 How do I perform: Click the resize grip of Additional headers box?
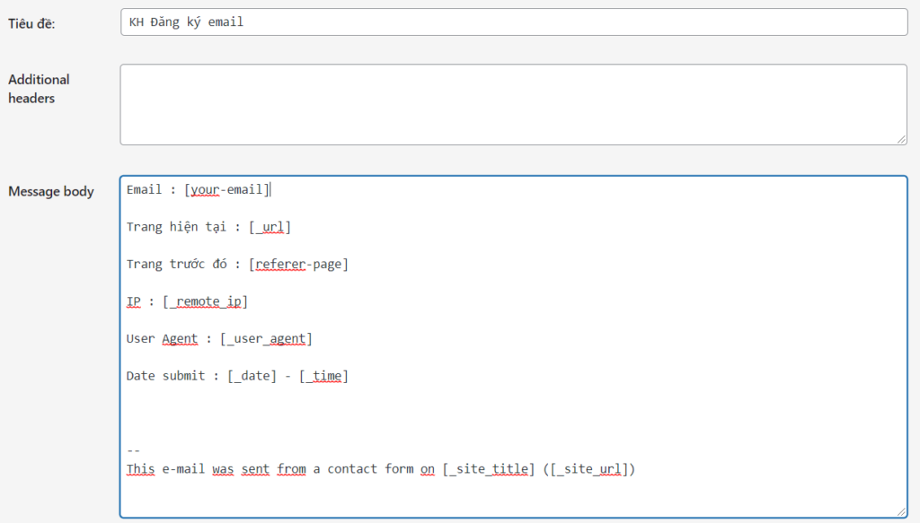click(902, 139)
